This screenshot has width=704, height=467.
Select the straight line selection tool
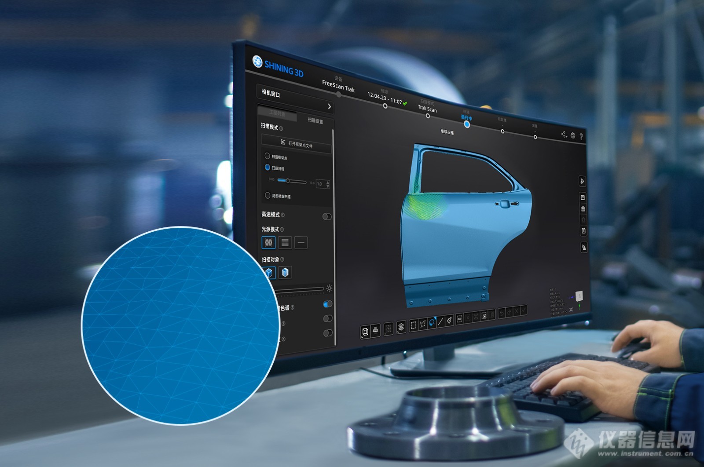click(x=440, y=321)
